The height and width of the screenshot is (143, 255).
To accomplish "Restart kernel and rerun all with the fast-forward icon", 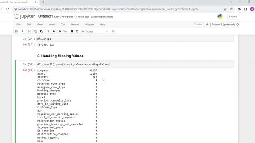I will [x=82, y=31].
